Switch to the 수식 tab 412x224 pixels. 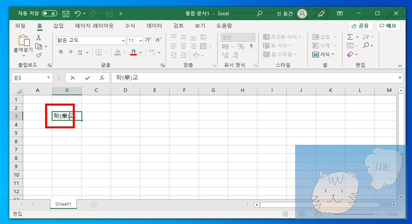tap(130, 26)
